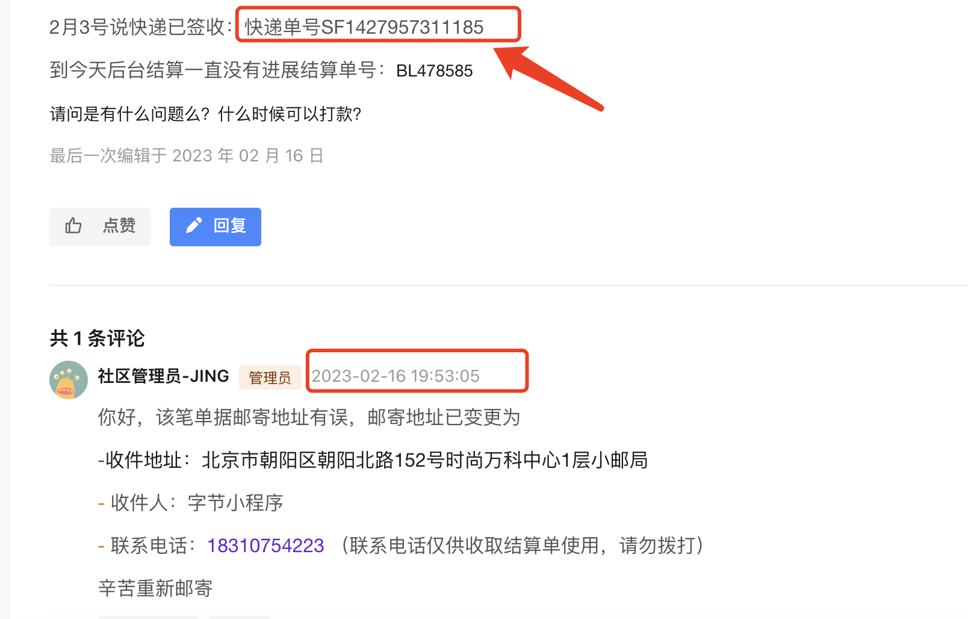
Task: Click the 辛苦重新邮寄 line in comment
Action: coord(155,588)
